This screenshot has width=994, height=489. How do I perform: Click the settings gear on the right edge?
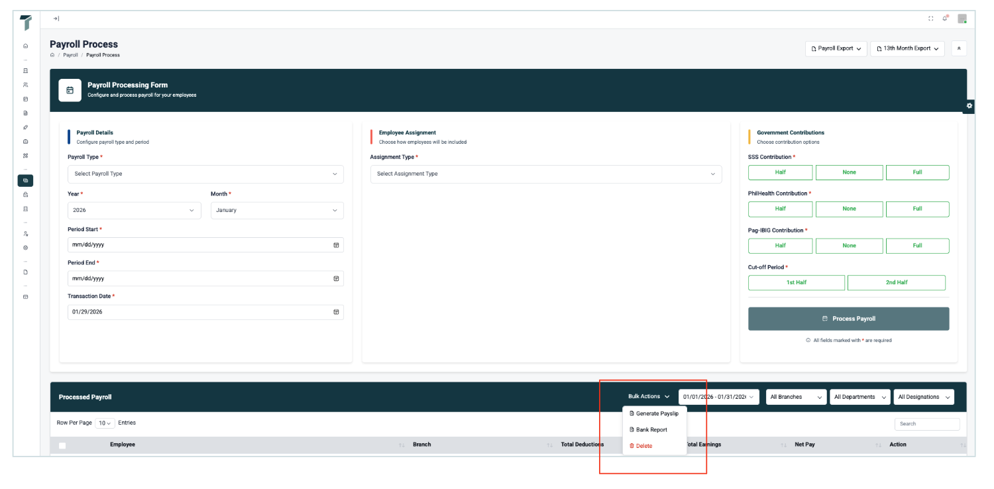[x=969, y=106]
